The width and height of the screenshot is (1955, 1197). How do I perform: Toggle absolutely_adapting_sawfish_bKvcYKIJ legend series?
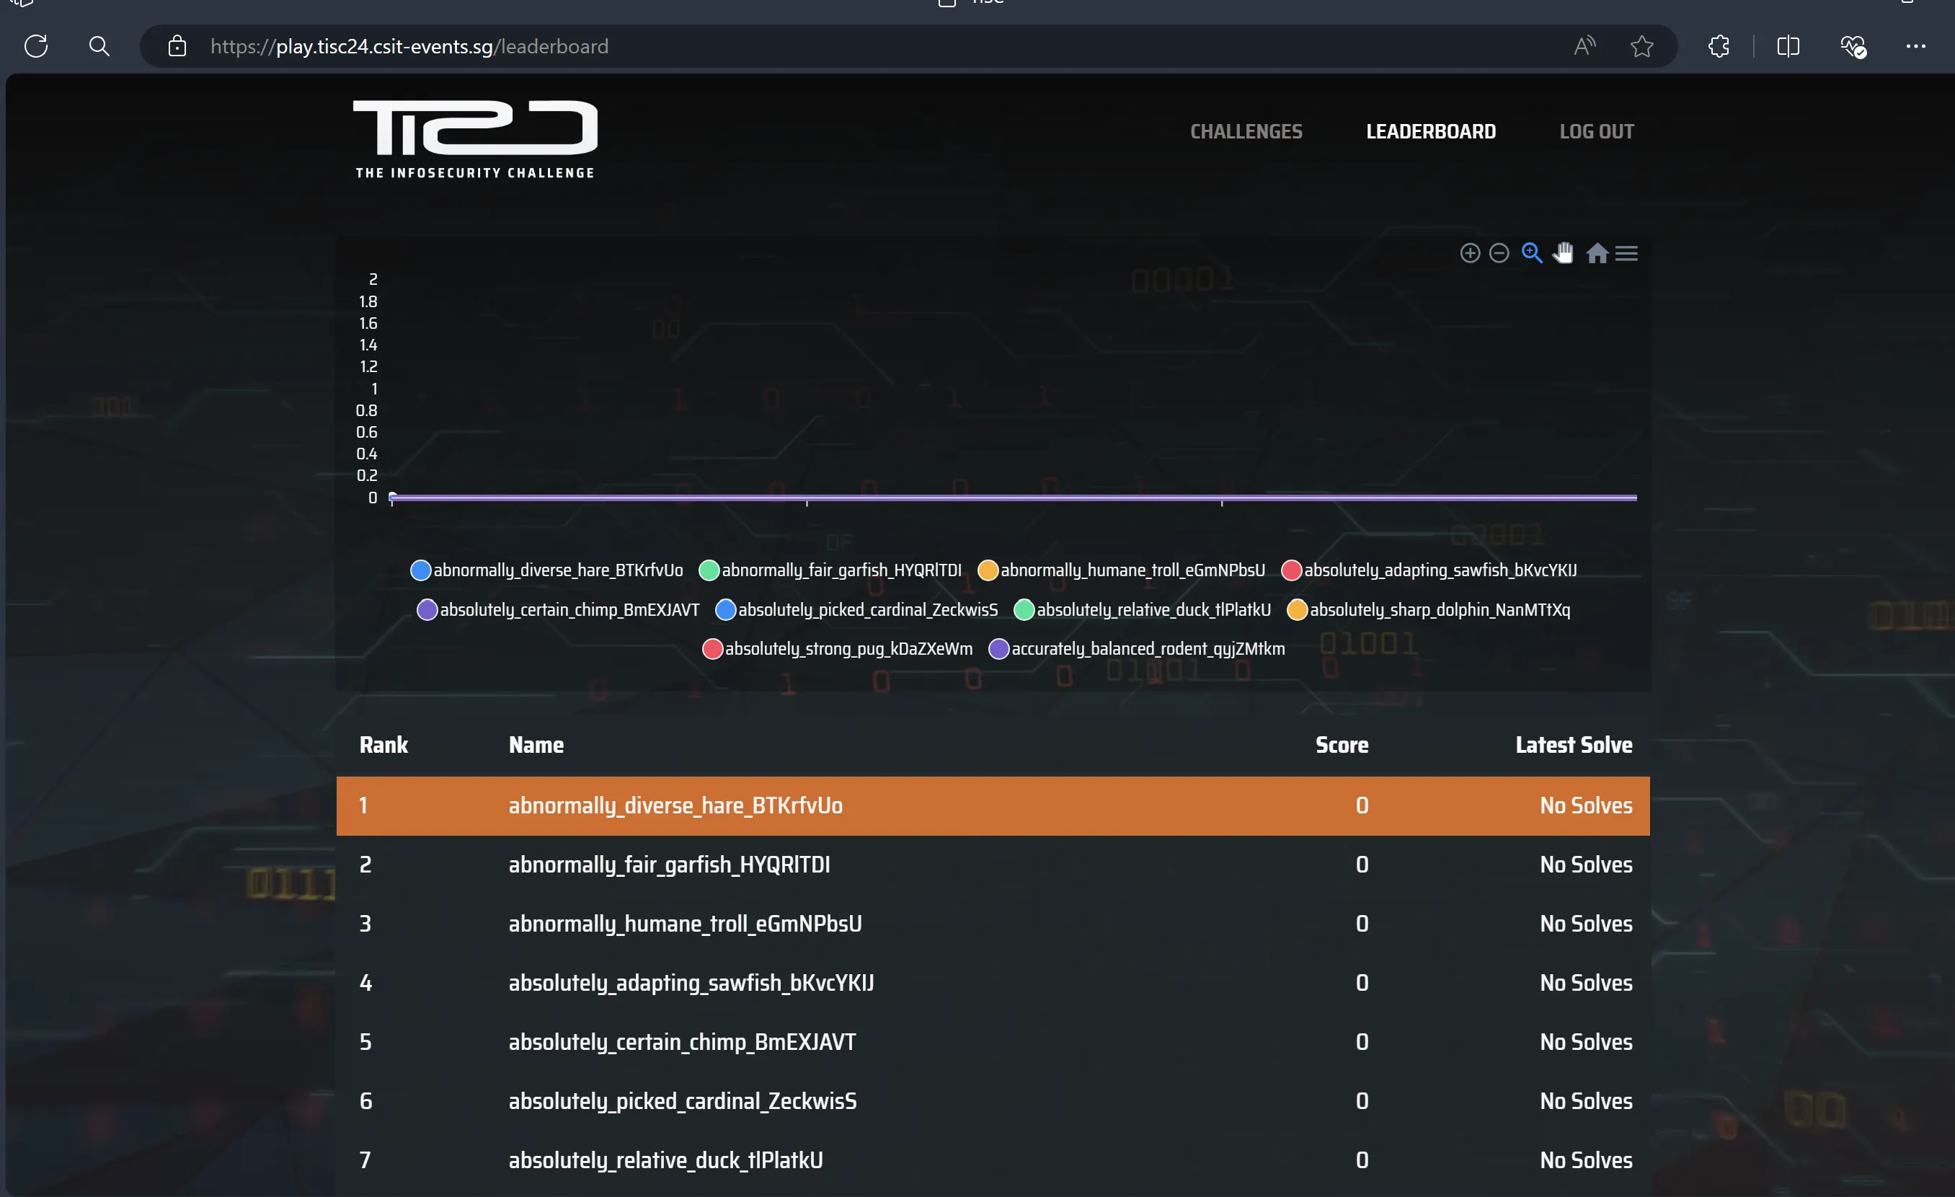(1429, 570)
